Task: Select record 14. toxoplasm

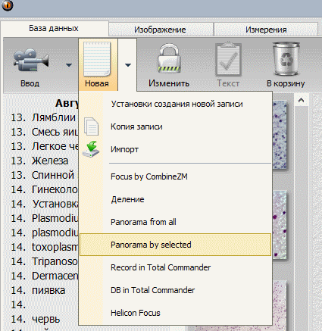Action: tap(45, 247)
